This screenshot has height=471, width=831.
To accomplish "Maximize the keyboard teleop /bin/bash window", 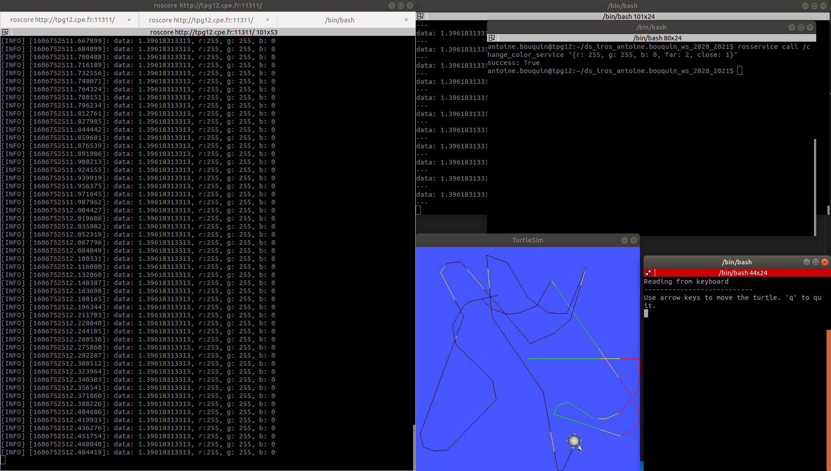I will point(815,262).
